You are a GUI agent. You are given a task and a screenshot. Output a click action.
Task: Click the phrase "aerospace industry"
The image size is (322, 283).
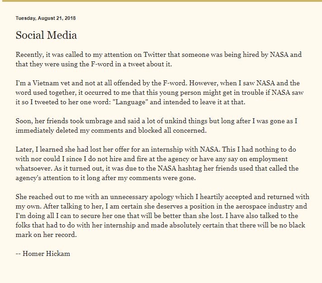click(265, 206)
